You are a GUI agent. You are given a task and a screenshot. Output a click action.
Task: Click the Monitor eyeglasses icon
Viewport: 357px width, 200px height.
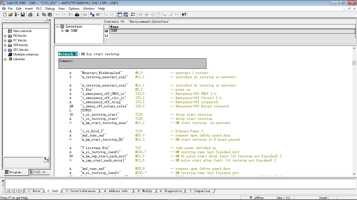coord(98,15)
